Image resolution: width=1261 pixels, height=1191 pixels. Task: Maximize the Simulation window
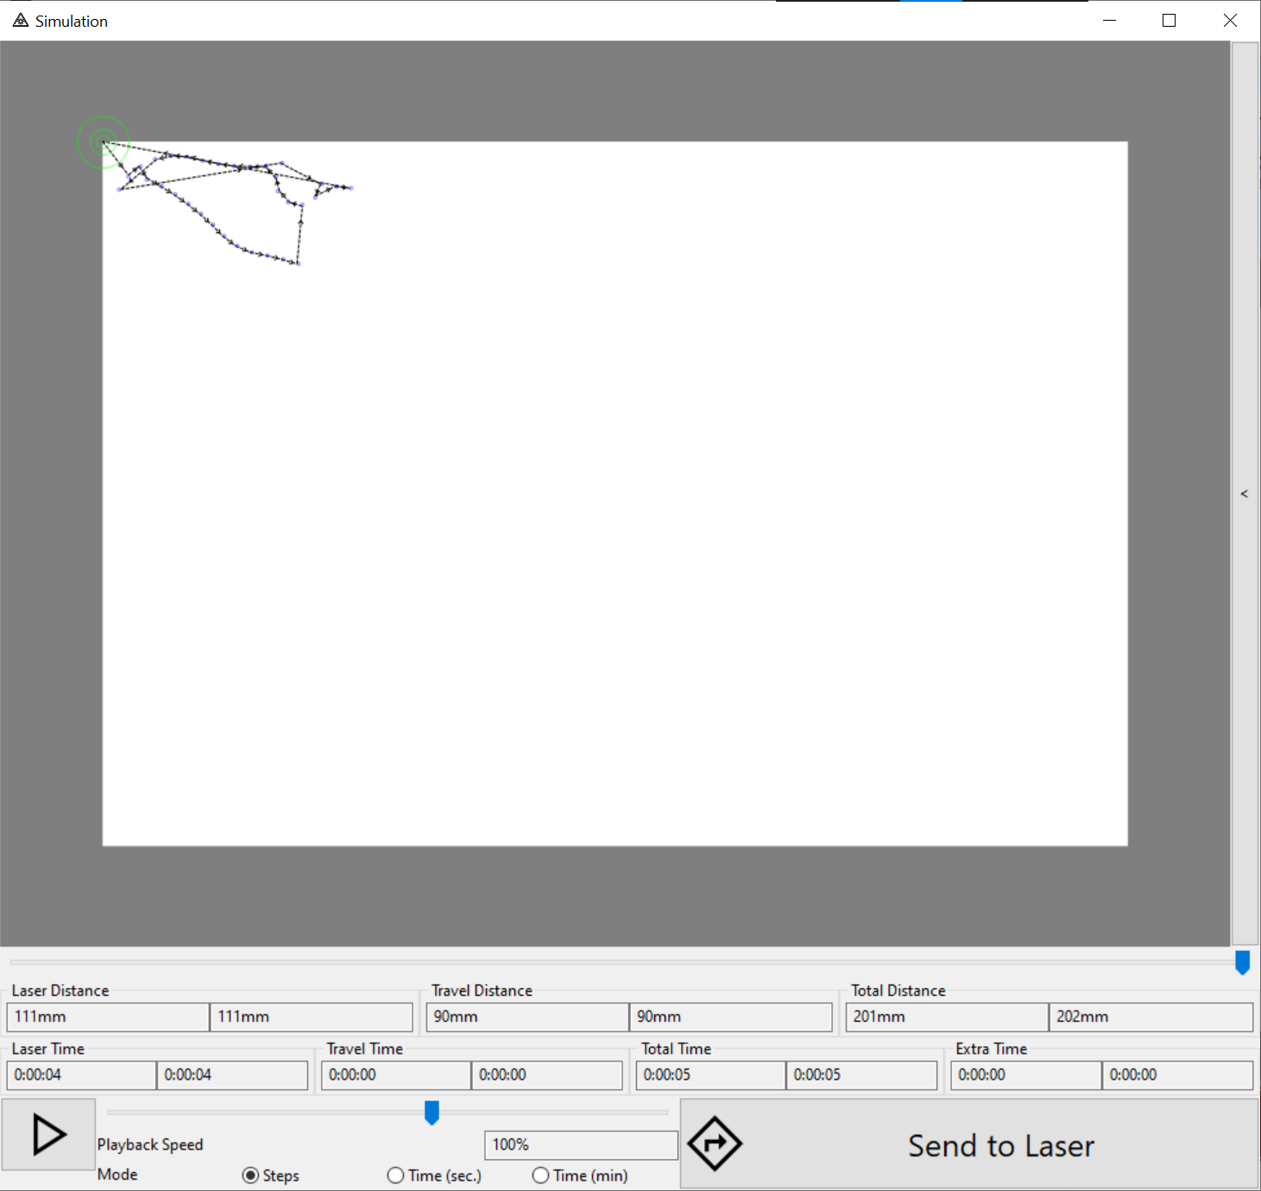(x=1170, y=20)
